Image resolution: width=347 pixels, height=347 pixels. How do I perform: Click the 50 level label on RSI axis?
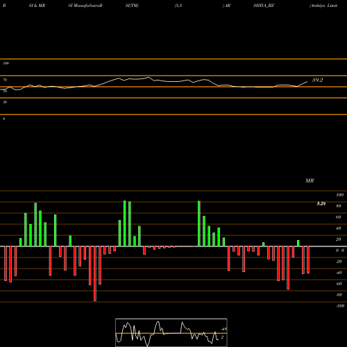point(5,91)
